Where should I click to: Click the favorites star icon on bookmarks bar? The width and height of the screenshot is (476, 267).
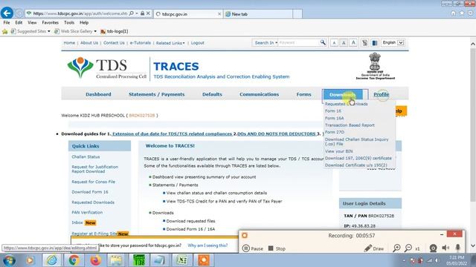point(4,31)
